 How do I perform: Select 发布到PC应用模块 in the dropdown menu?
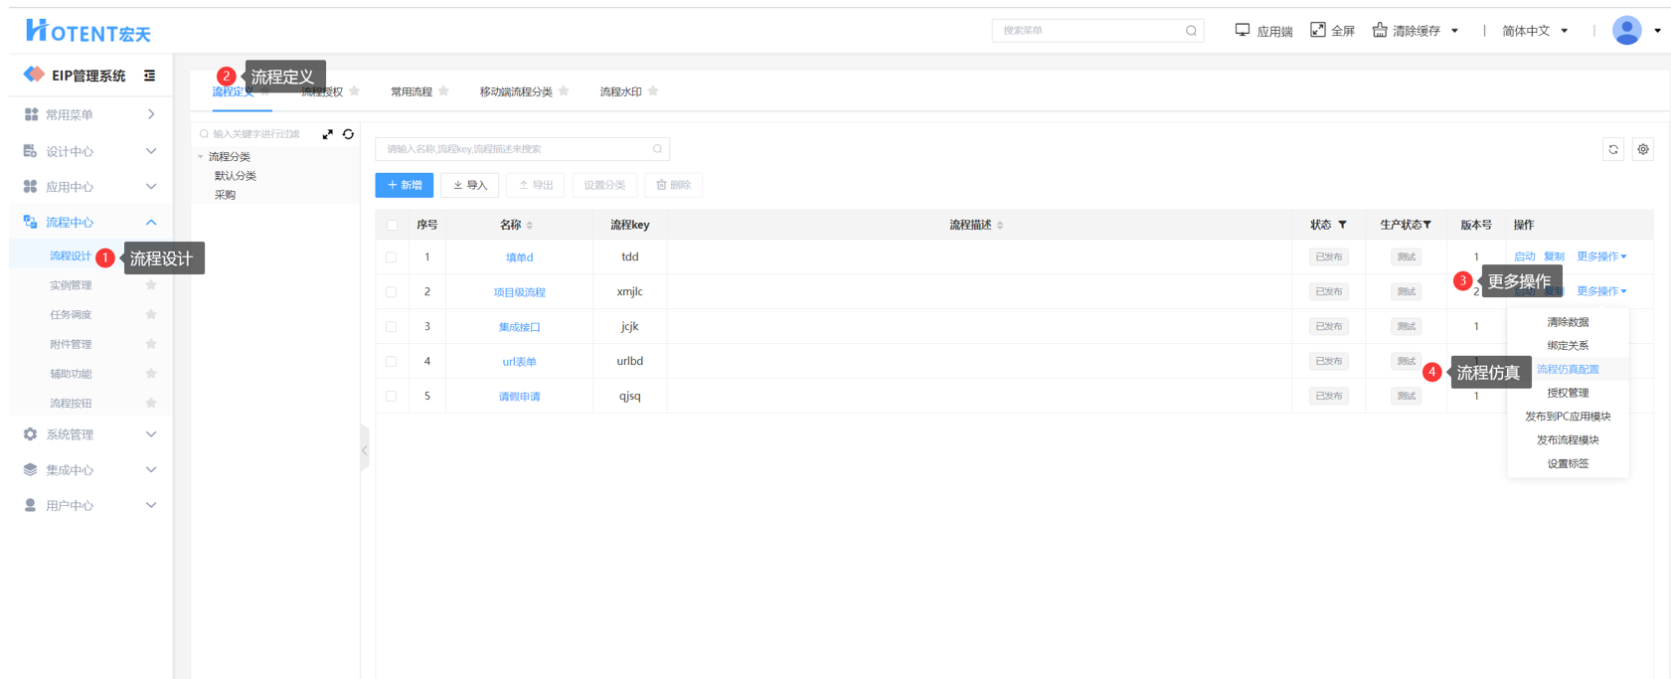(1568, 417)
